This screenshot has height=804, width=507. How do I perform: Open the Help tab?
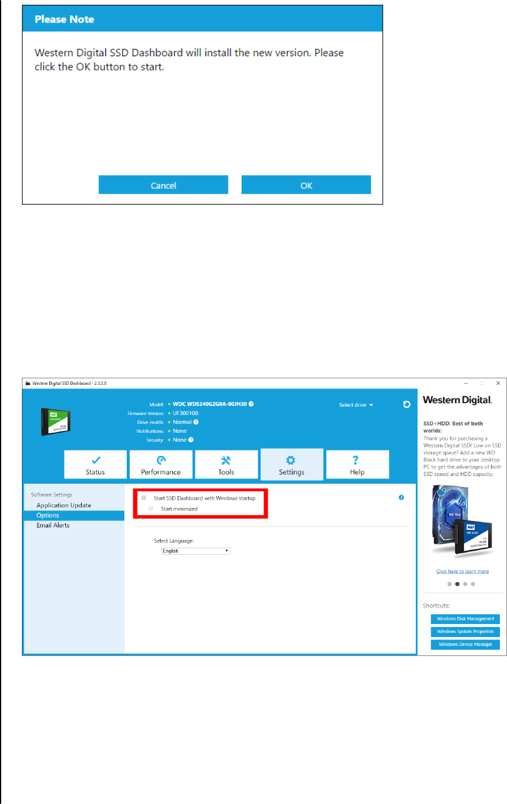pos(357,465)
